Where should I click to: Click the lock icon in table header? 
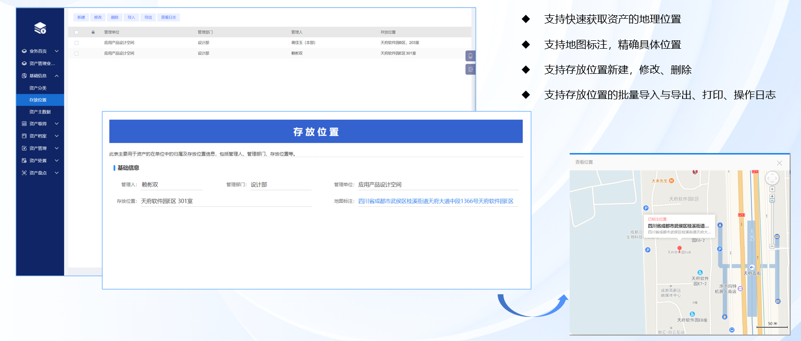coord(93,32)
